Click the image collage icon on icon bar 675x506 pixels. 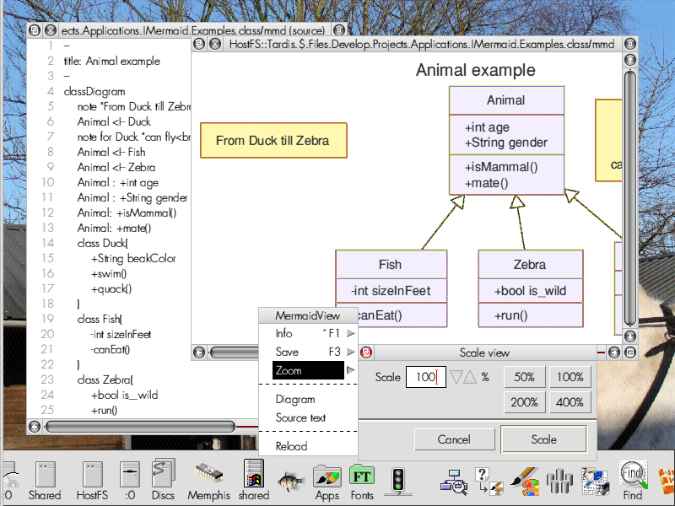(596, 481)
